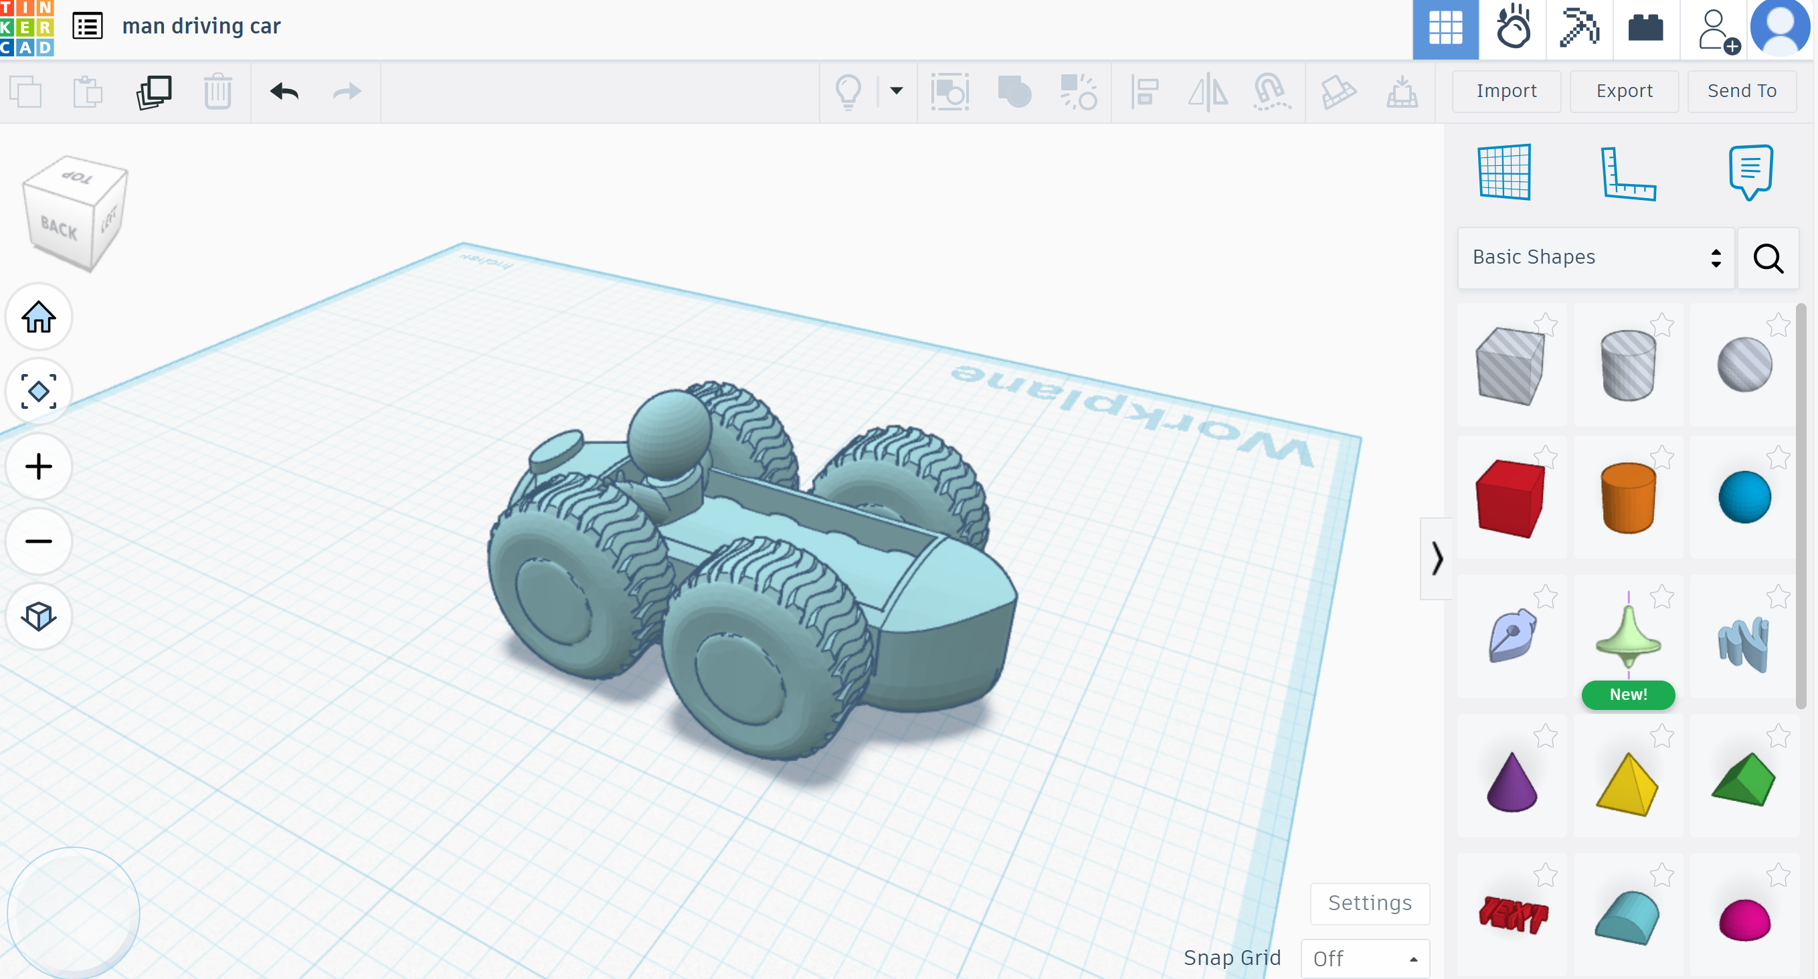The image size is (1818, 979).
Task: Click the design title 'man driving car'
Action: click(201, 26)
